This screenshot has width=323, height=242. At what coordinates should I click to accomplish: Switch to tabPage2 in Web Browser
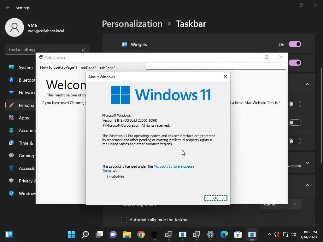click(88, 68)
